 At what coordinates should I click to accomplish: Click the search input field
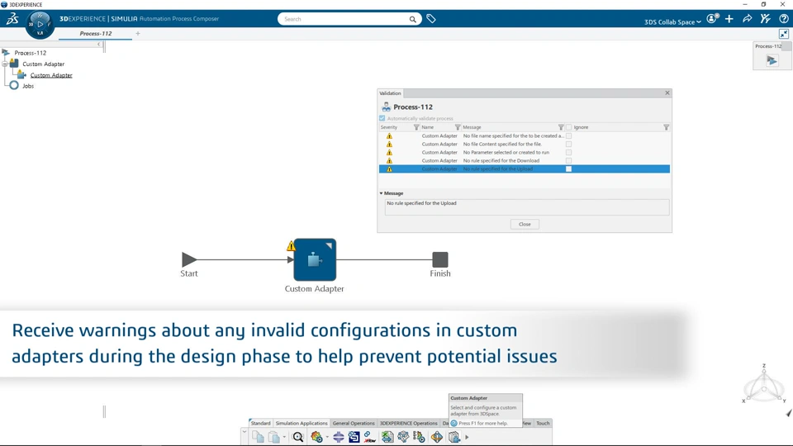click(x=345, y=19)
